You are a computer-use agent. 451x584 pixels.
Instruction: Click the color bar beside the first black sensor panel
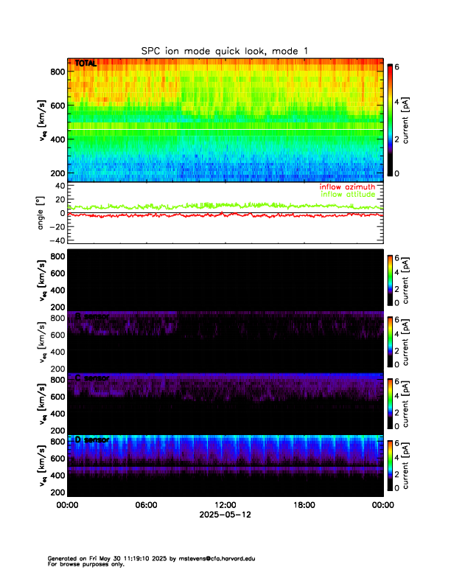(x=390, y=279)
